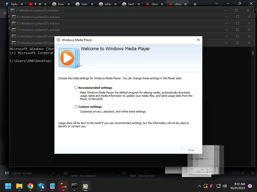
Task: Close the Windows Media Player welcome dialog
Action: (x=198, y=40)
